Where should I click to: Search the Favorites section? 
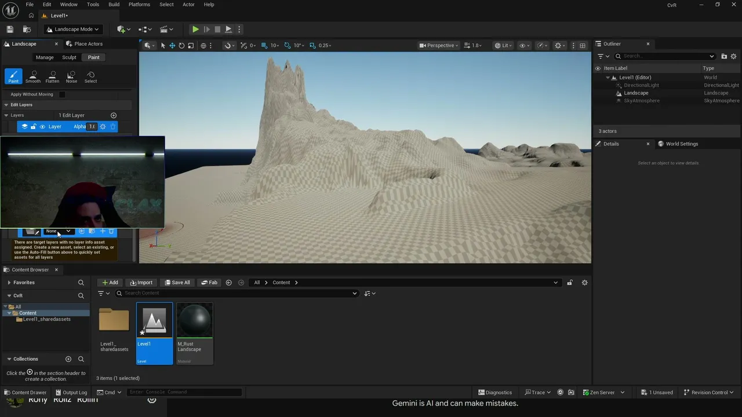(x=81, y=283)
